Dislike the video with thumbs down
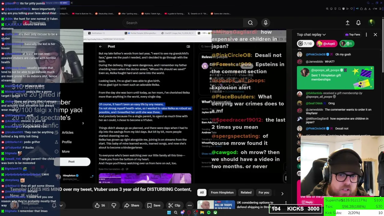The width and height of the screenshot is (384, 216). [x=114, y=205]
